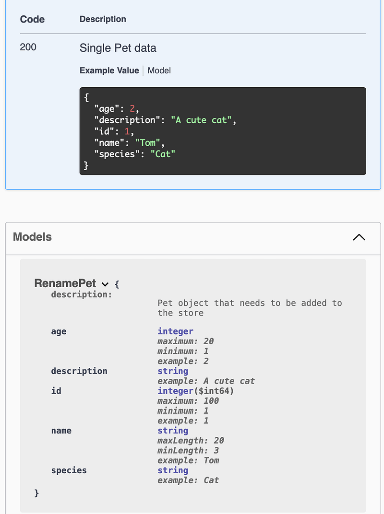Click the Code column header
The image size is (384, 514).
(32, 19)
